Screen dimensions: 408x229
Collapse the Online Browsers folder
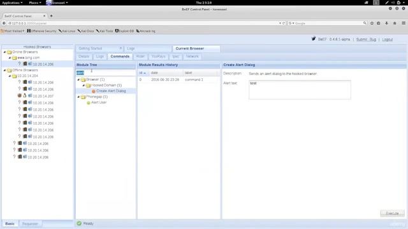[4, 52]
